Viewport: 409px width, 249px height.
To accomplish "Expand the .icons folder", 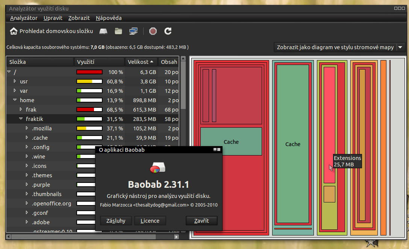I will [x=27, y=166].
